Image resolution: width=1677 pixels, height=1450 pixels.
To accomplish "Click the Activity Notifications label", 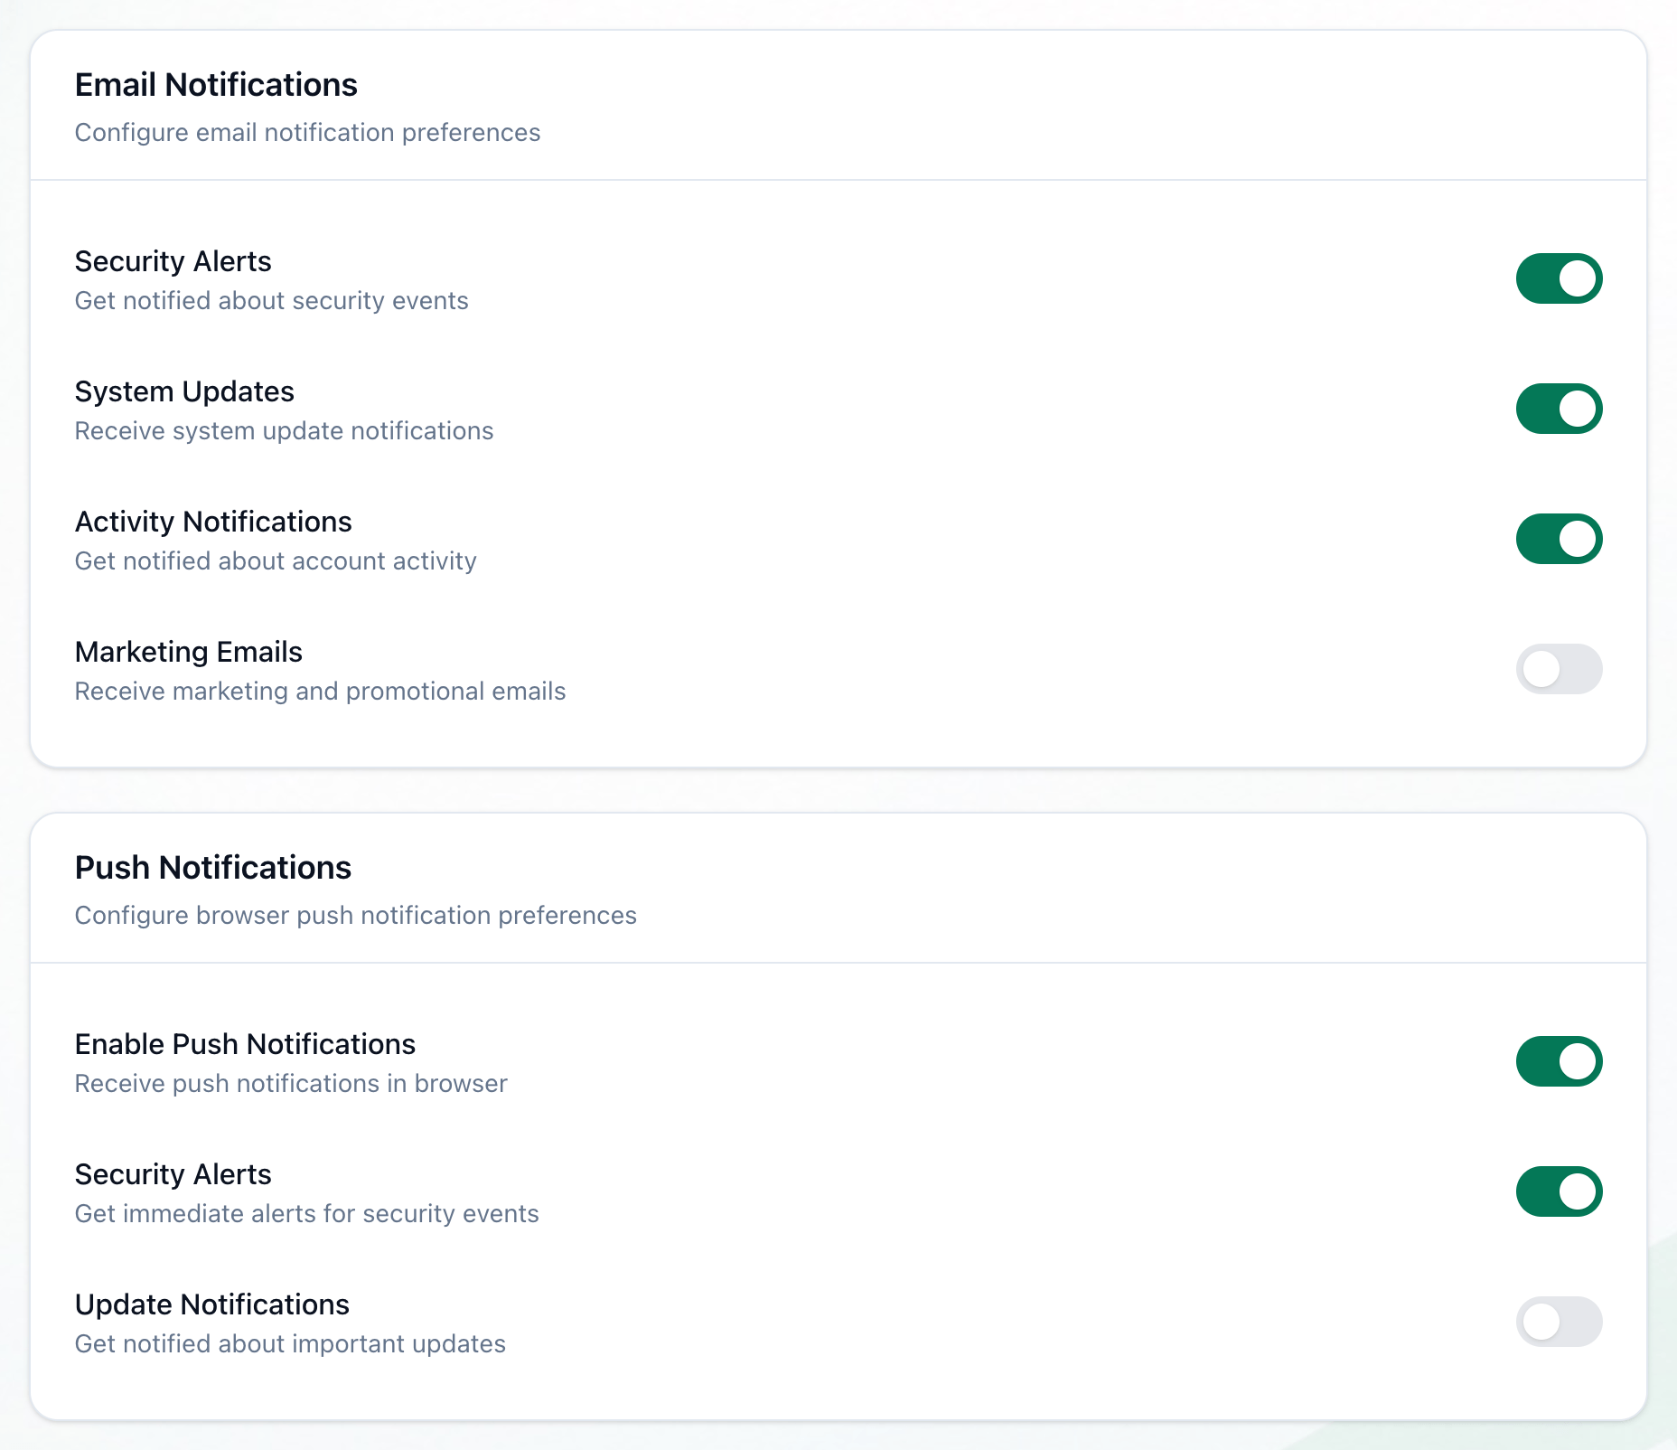I will click(213, 523).
